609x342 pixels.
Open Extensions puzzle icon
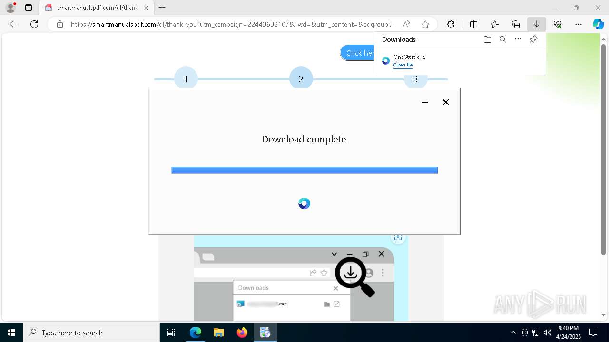click(x=451, y=24)
